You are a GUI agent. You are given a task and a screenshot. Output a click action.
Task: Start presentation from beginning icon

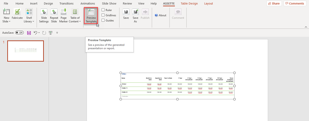(51, 33)
